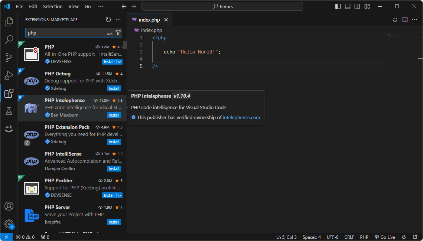Open the remote window button in status bar
Image resolution: width=423 pixels, height=241 pixels.
6,237
